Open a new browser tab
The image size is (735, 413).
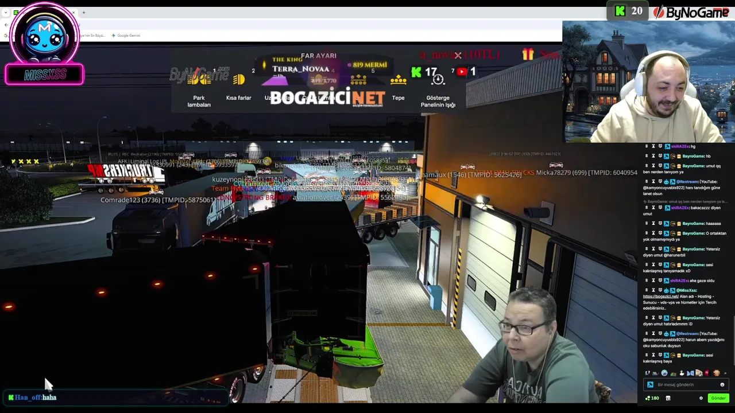point(84,12)
